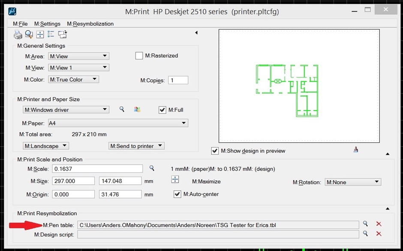Screen dimensions: 403x251
Task: Open the Print Preview magnifier icon
Action: click(29, 34)
